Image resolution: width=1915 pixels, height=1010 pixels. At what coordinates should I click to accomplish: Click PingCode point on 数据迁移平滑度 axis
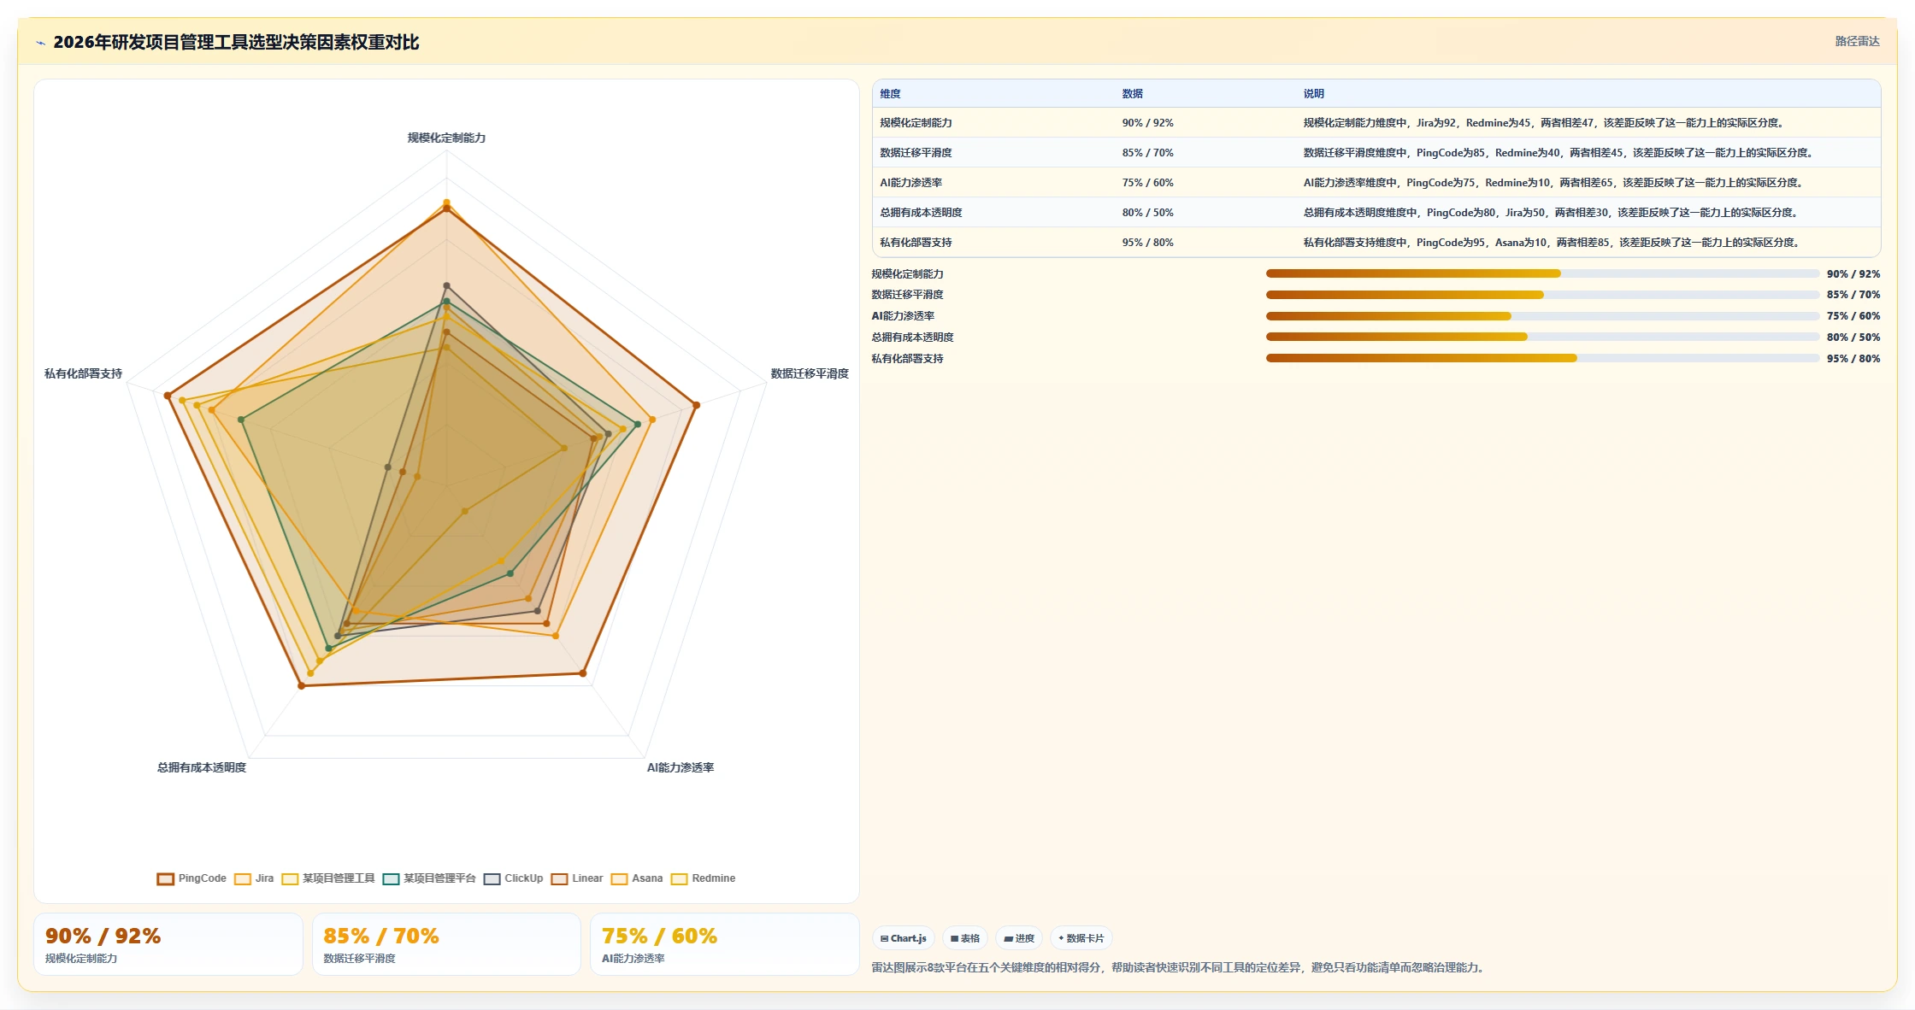pos(696,405)
